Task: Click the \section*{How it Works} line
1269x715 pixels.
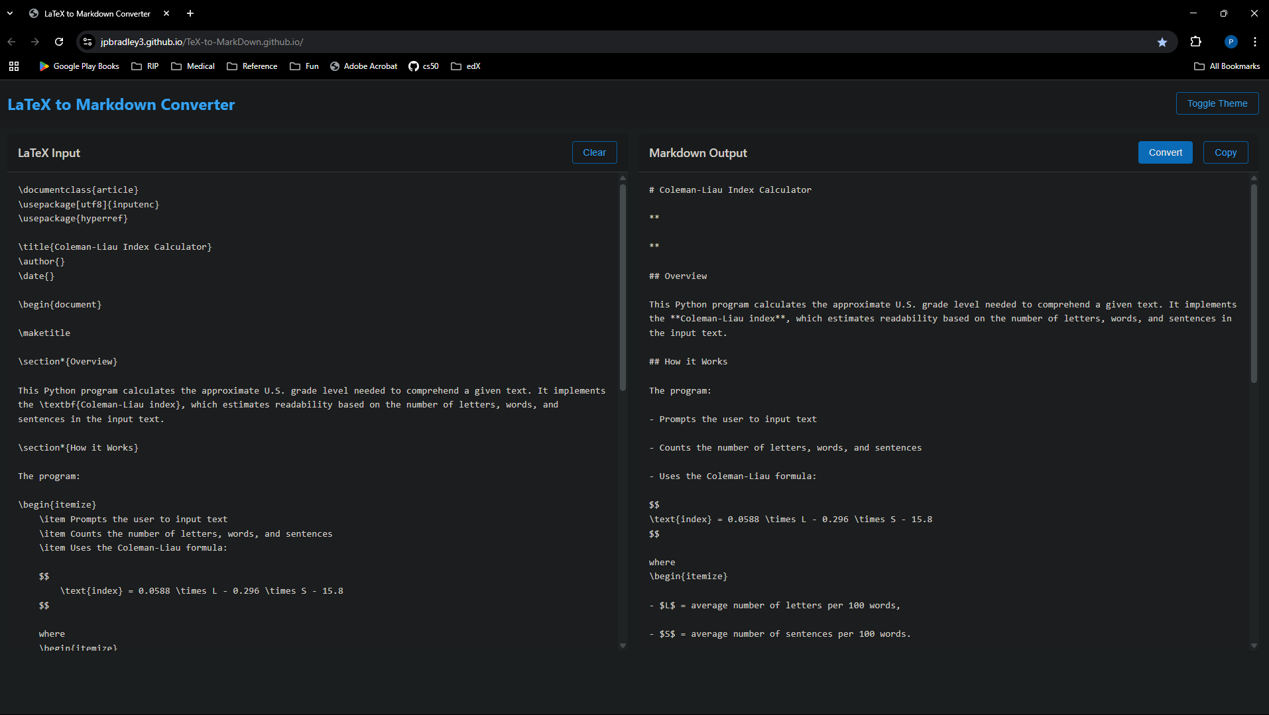Action: pyautogui.click(x=78, y=448)
